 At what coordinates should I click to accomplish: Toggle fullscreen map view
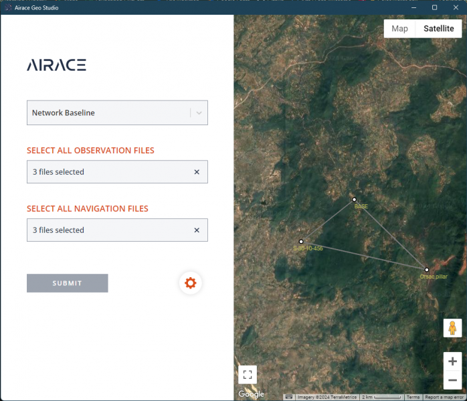248,374
